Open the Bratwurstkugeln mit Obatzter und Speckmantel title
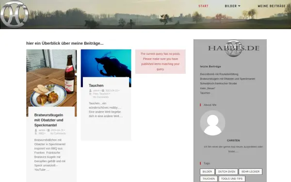Screen dimensions: 291x182 tap(49, 120)
